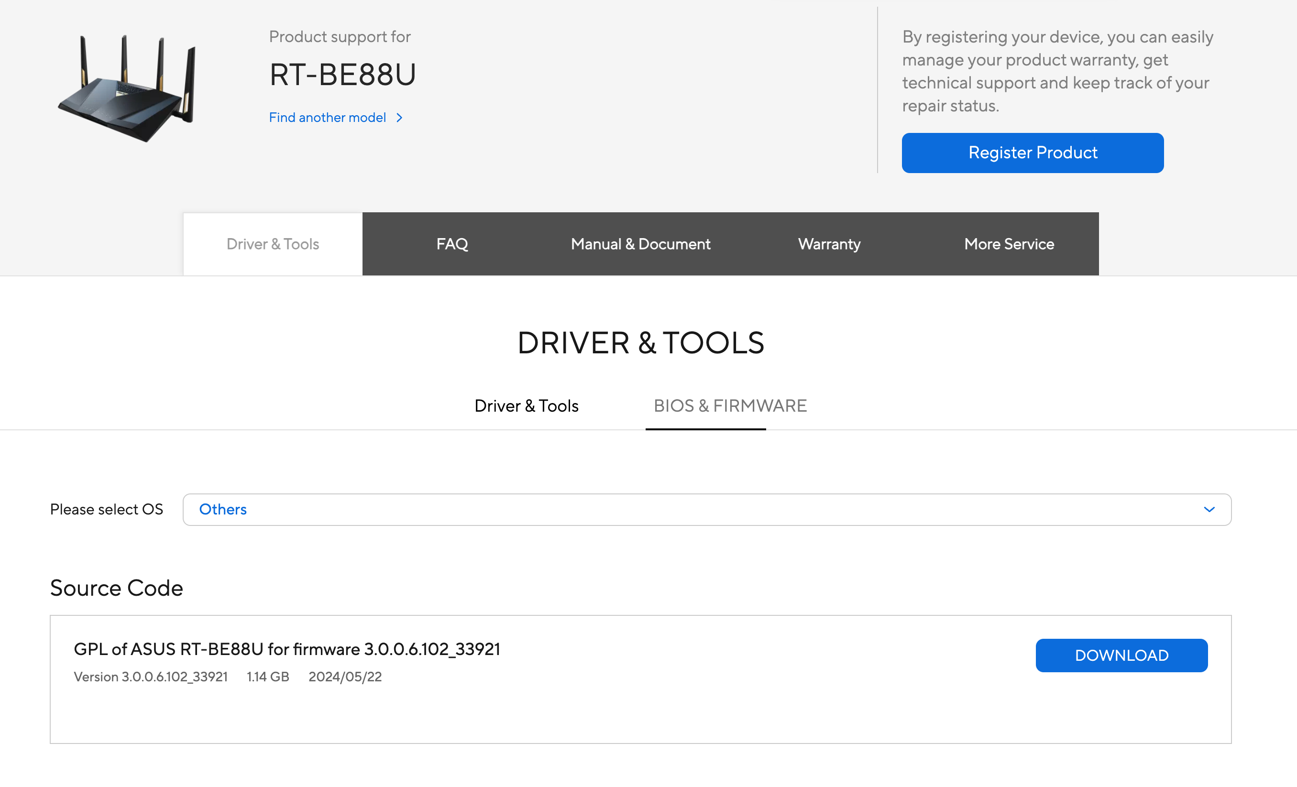The image size is (1297, 787).
Task: Click the Please select OS label
Action: pos(106,509)
